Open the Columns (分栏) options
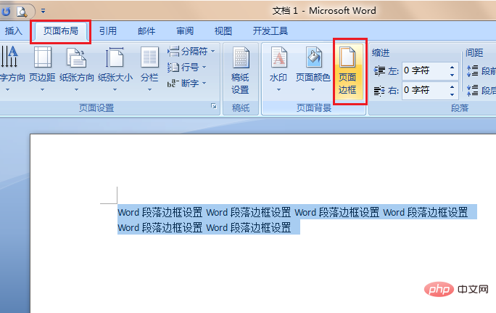 (149, 70)
